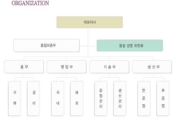
Task: Click the 품질보증부 label text
Action: 48,45
